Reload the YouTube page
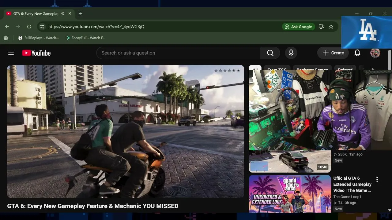392x220 pixels. pos(29,27)
